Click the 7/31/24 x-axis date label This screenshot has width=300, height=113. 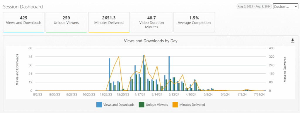pyautogui.click(x=260, y=94)
